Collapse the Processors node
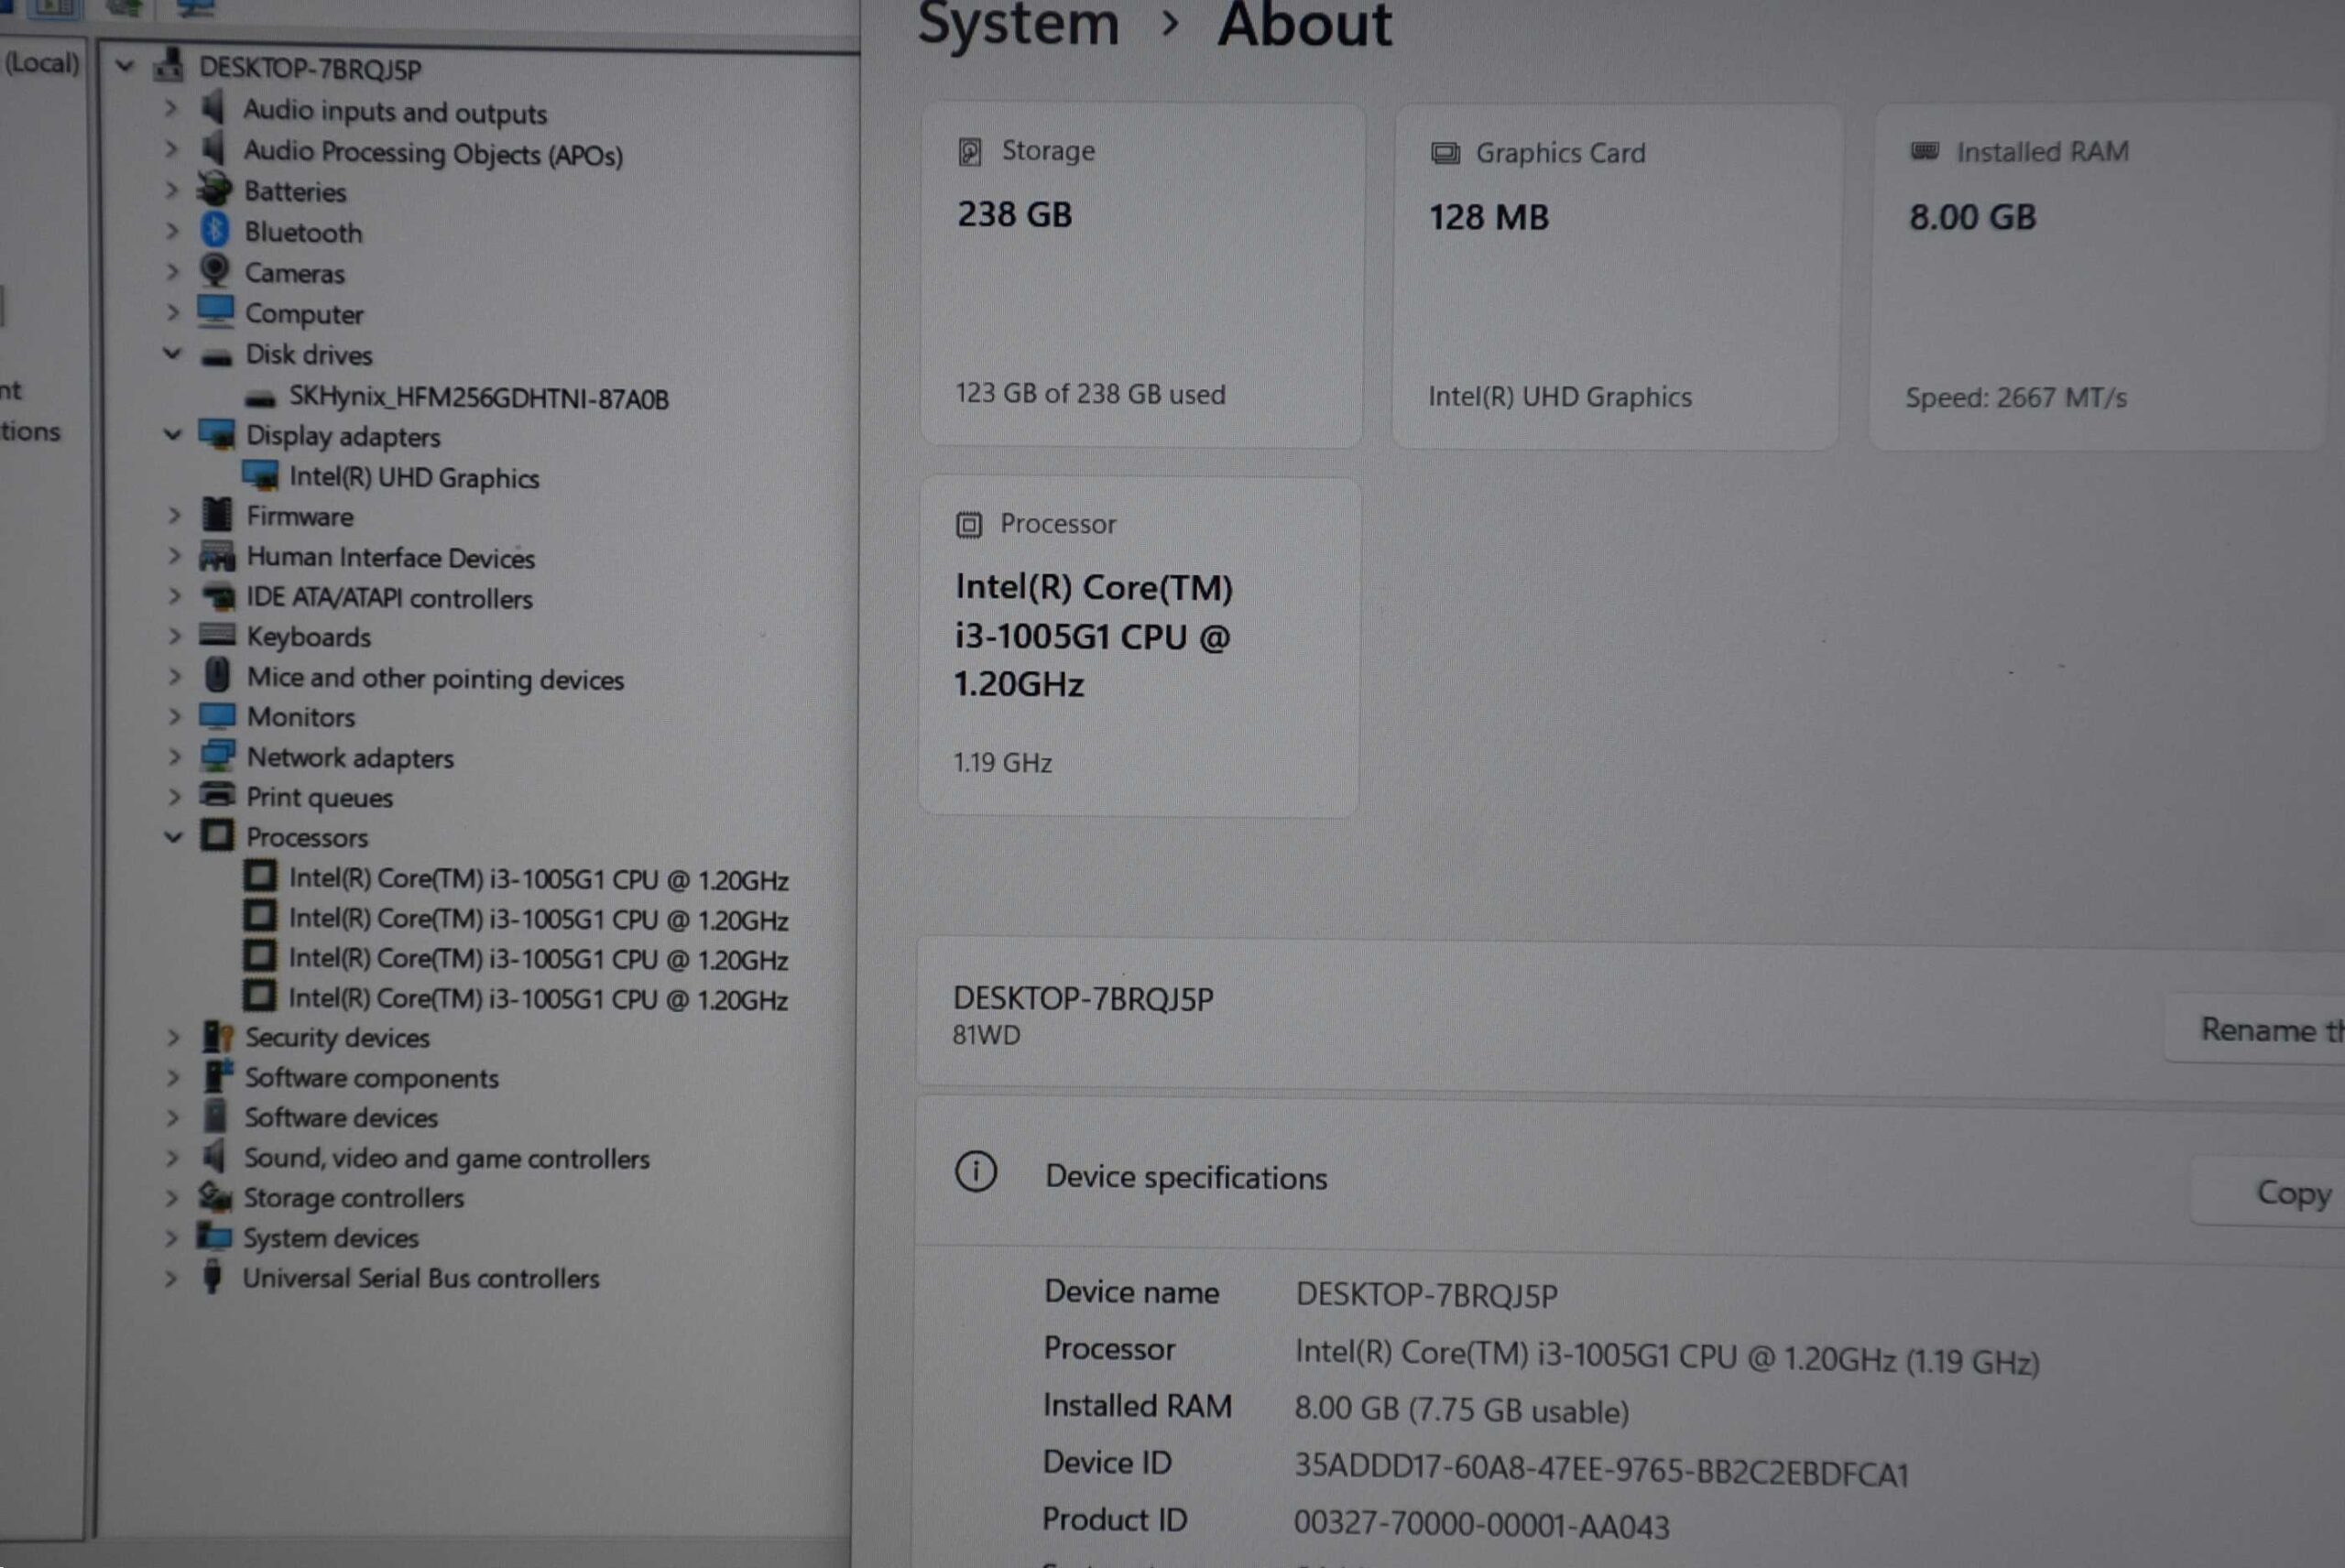The width and height of the screenshot is (2345, 1568). tap(173, 837)
